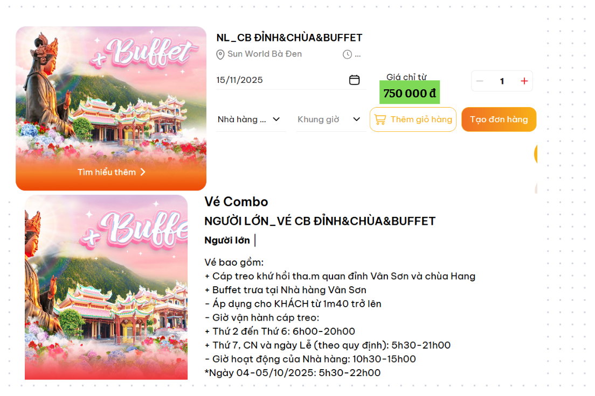The width and height of the screenshot is (595, 396).
Task: Click the 15/11/2025 date field
Action: pos(291,80)
